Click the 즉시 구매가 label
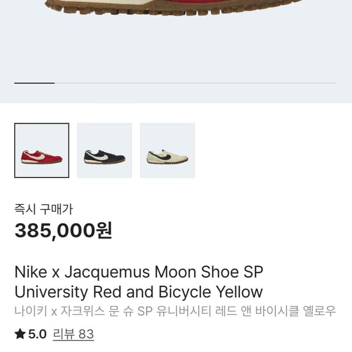This screenshot has width=352, height=352. coord(44,209)
